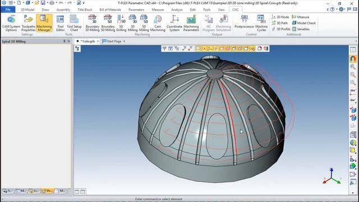The height and width of the screenshot is (202, 359).
Task: Create a 3D Profile
Action: tap(281, 29)
